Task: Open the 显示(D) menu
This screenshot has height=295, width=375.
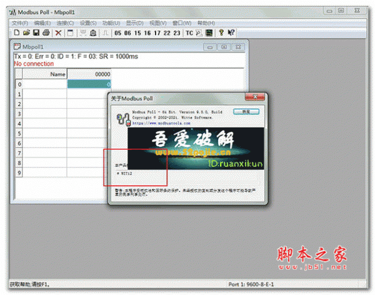Action: [x=134, y=23]
